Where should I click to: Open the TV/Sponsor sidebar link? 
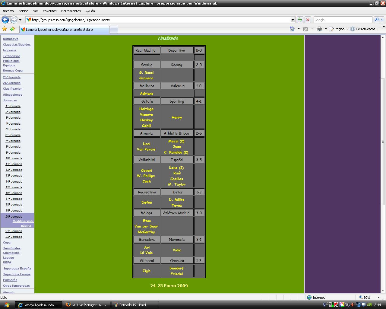coord(11,56)
